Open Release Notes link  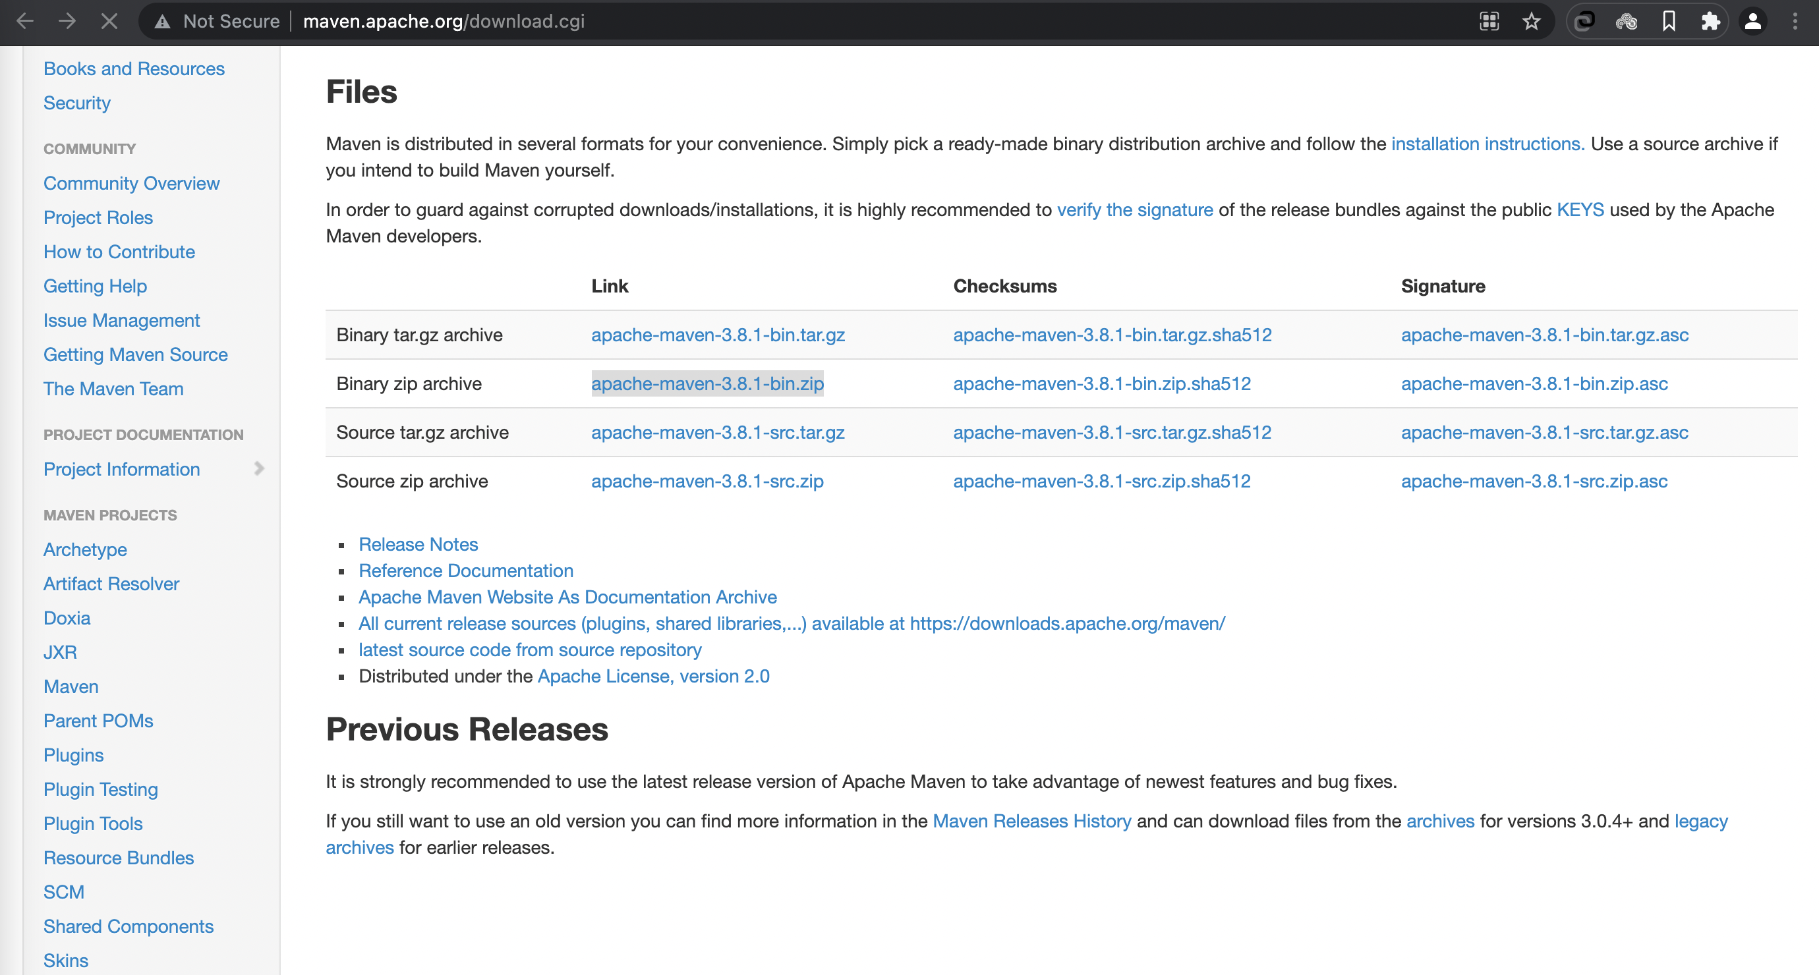(418, 544)
